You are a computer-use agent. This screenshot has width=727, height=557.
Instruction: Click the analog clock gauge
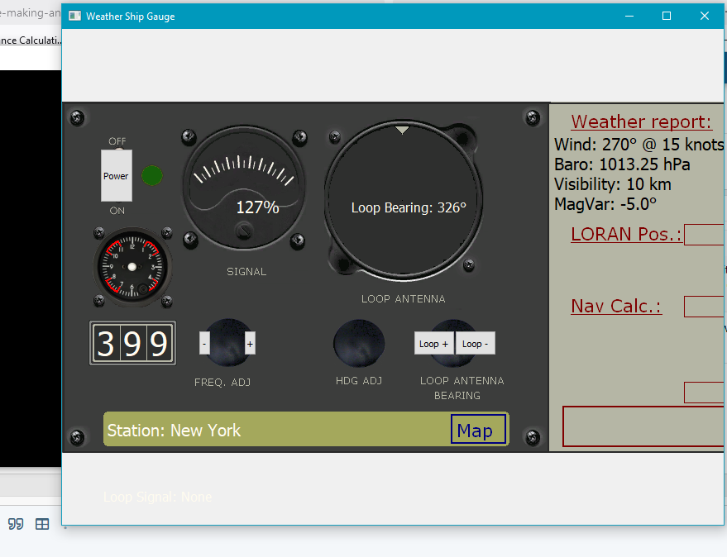click(x=132, y=267)
